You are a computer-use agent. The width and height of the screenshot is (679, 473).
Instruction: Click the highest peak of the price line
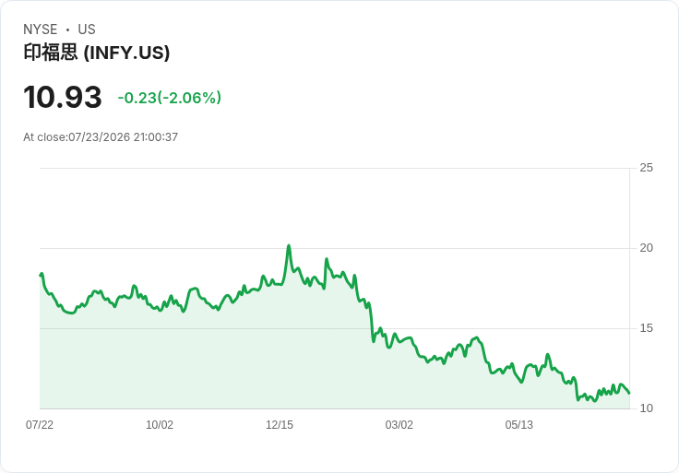coord(289,246)
